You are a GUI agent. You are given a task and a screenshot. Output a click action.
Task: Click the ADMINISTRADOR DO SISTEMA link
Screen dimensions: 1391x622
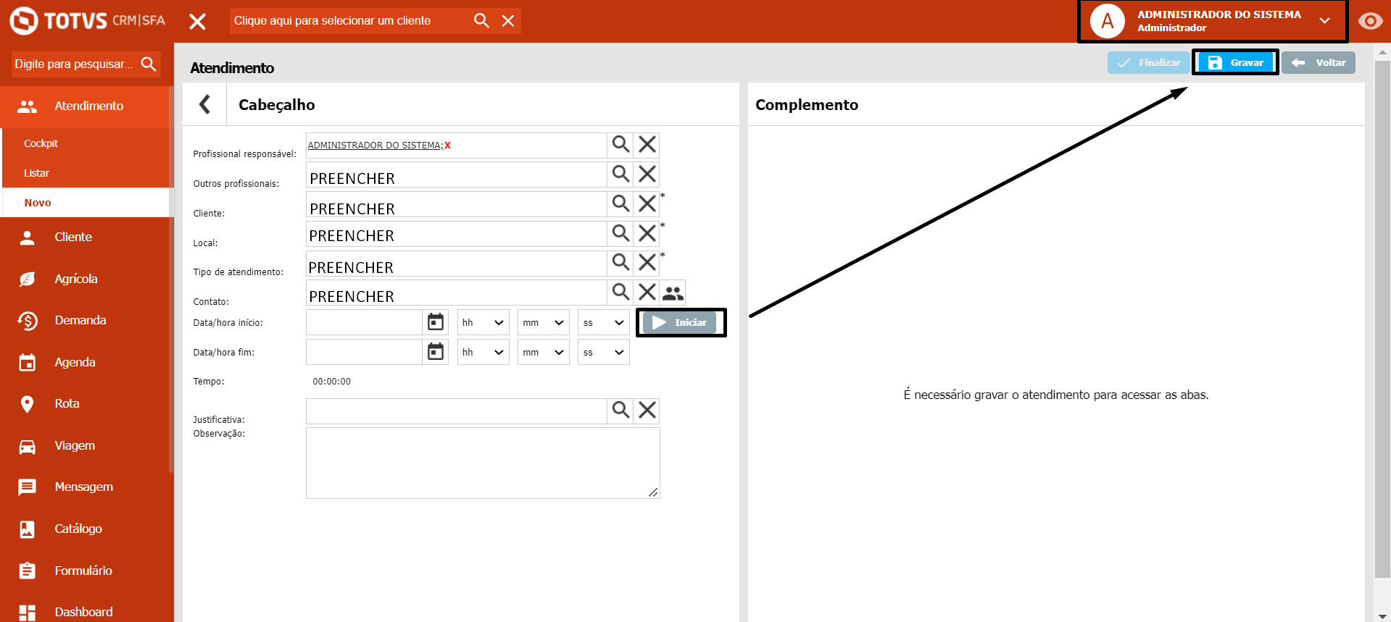[375, 146]
